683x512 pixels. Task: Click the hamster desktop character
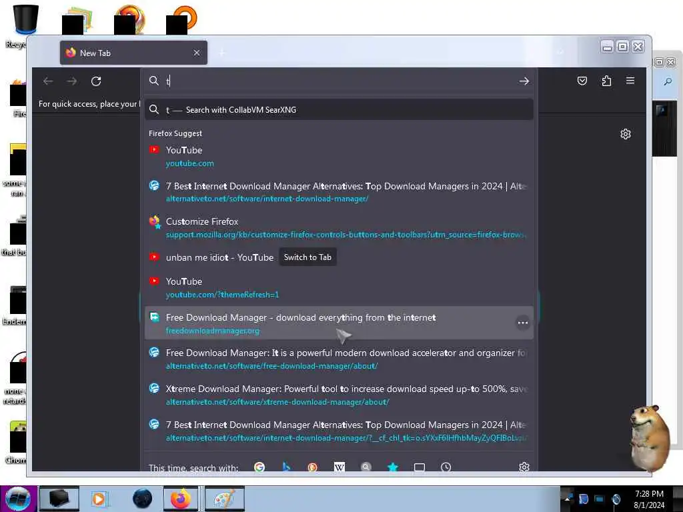(x=650, y=437)
